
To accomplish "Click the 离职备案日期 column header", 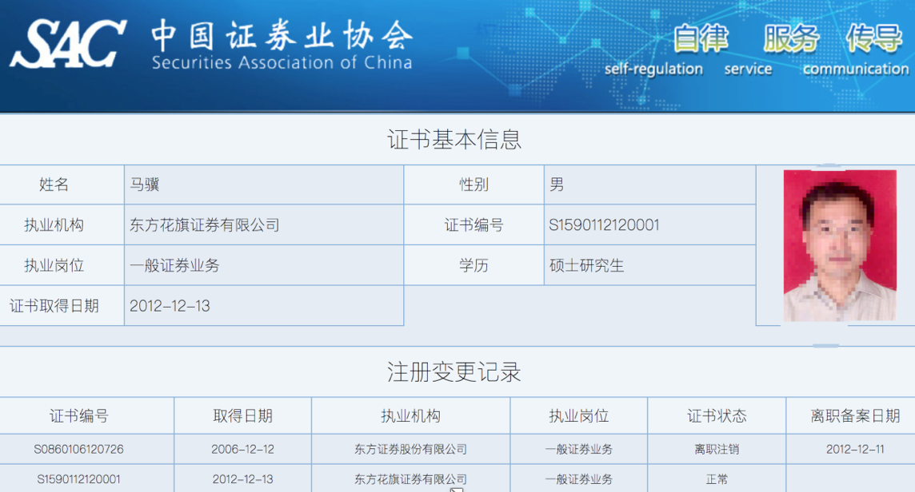I will (x=856, y=416).
